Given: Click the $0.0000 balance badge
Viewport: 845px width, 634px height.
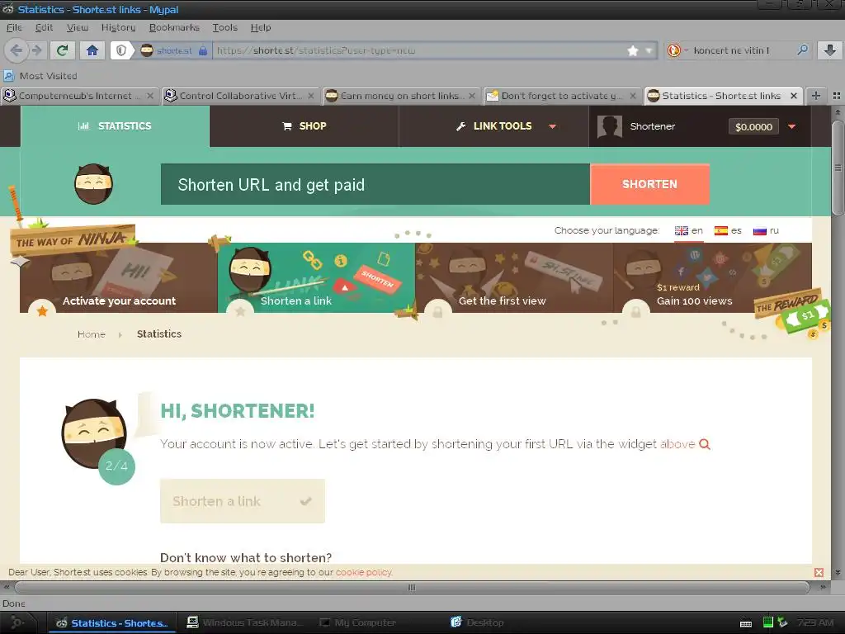Looking at the screenshot, I should (x=753, y=126).
